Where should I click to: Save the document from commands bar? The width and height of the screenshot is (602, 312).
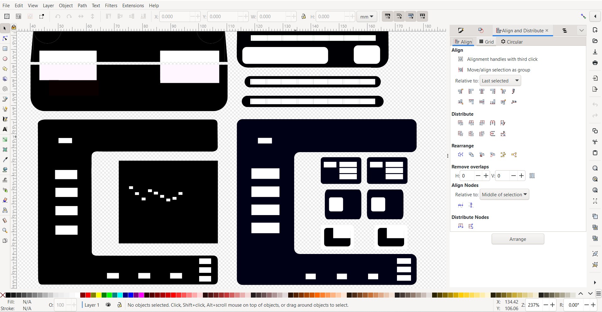(595, 52)
